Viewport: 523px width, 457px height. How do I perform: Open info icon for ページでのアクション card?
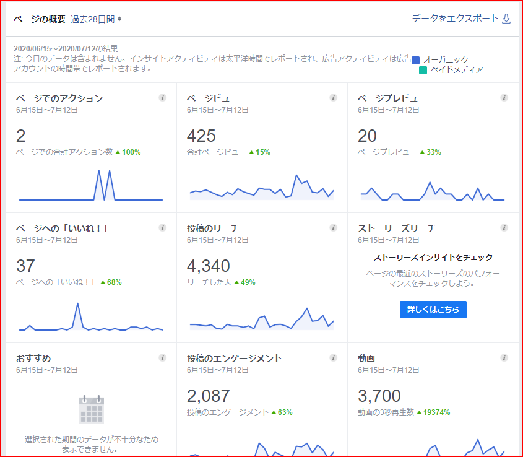click(x=162, y=98)
